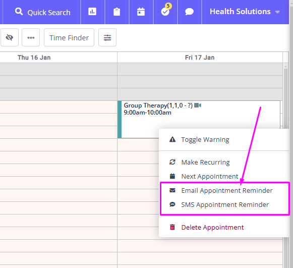Click the Quick Search magnifier icon

19,12
